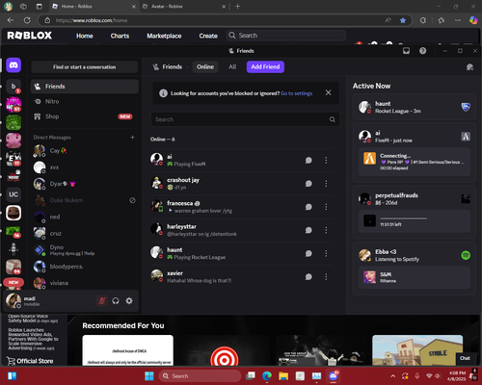This screenshot has width=482, height=385.
Task: Open Discord help question mark icon
Action: [423, 51]
